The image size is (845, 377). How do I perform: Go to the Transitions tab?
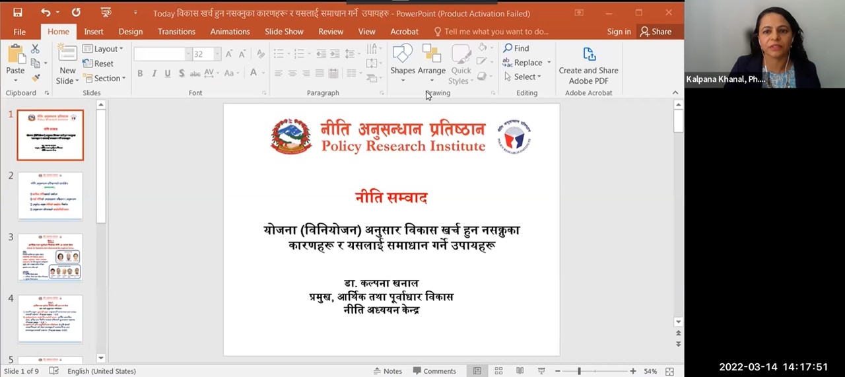176,32
